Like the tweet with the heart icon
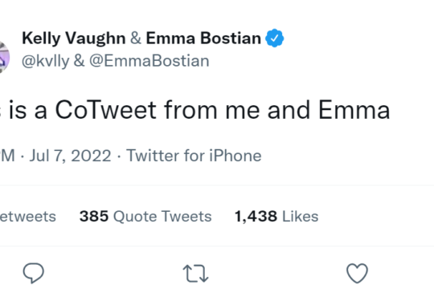The width and height of the screenshot is (434, 297). 357,273
